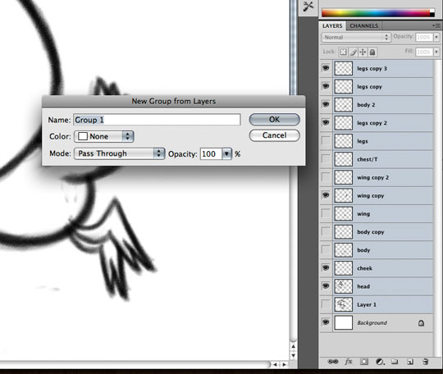Show the legs layer
Viewport: 443px width, 374px height.
point(326,141)
